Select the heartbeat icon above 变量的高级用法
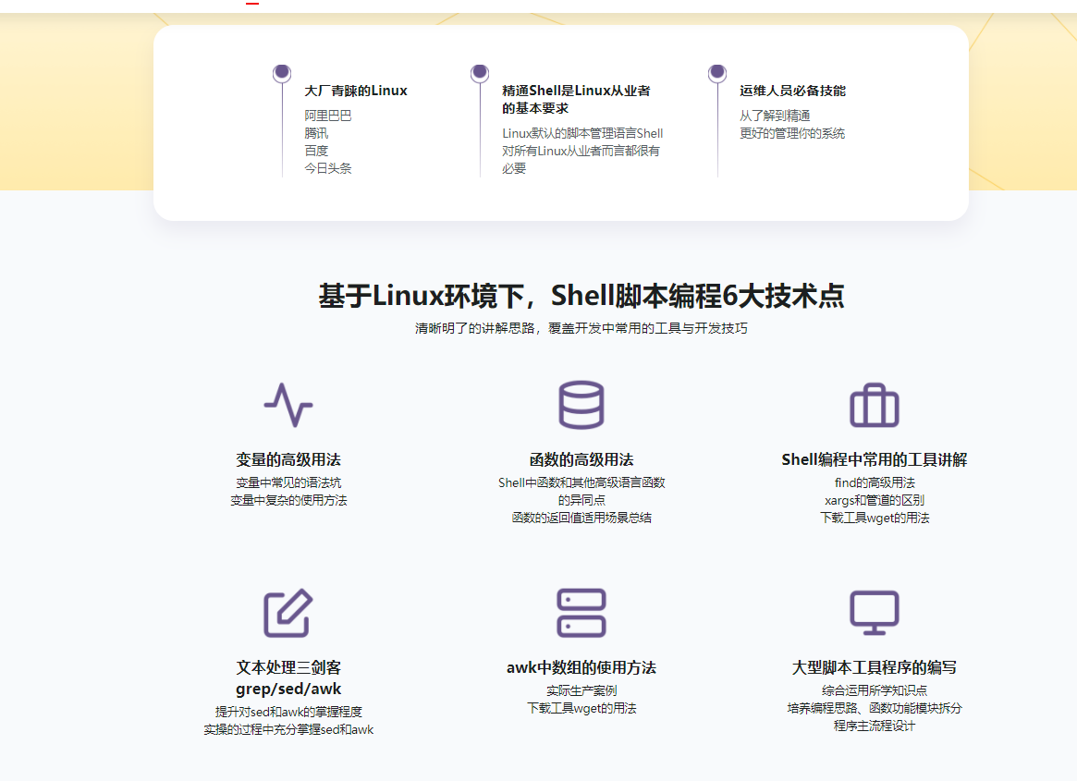The image size is (1077, 781). pyautogui.click(x=289, y=405)
